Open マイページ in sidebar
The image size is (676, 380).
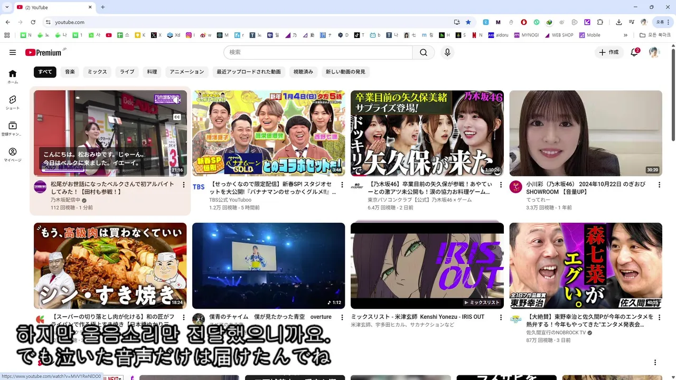[x=13, y=155]
